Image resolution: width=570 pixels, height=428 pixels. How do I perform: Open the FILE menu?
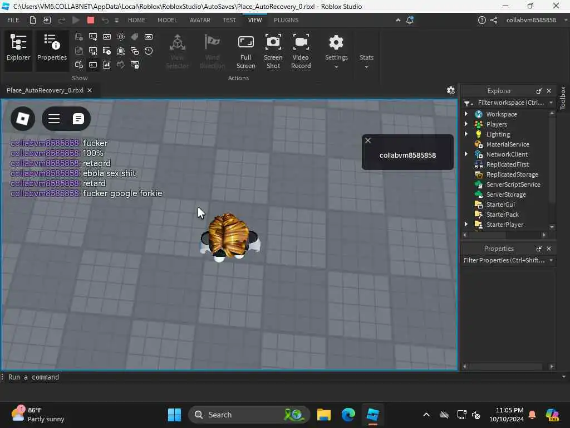click(13, 20)
